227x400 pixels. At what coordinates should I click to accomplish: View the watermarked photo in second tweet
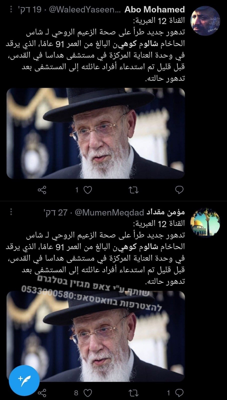(96, 336)
